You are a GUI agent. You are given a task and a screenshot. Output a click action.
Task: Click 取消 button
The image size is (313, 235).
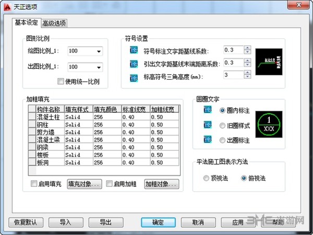[198, 223]
